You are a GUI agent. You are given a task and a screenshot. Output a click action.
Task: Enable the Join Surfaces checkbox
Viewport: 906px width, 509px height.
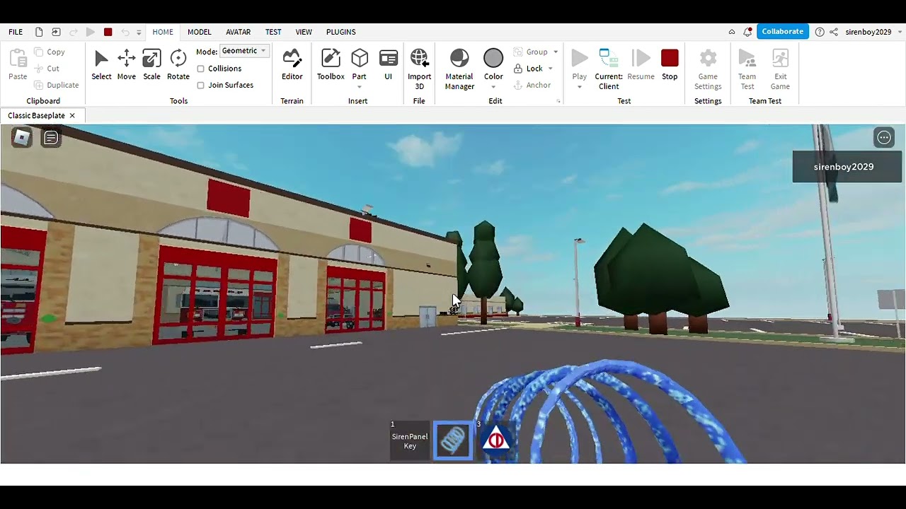(x=201, y=86)
